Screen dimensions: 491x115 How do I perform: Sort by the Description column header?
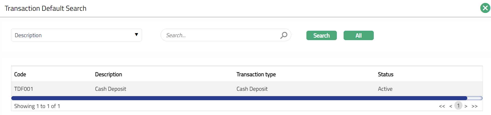pyautogui.click(x=109, y=74)
